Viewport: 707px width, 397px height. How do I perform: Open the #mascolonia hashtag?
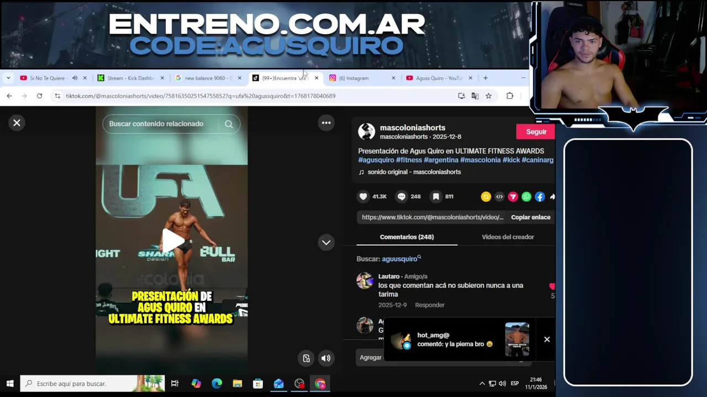[481, 160]
